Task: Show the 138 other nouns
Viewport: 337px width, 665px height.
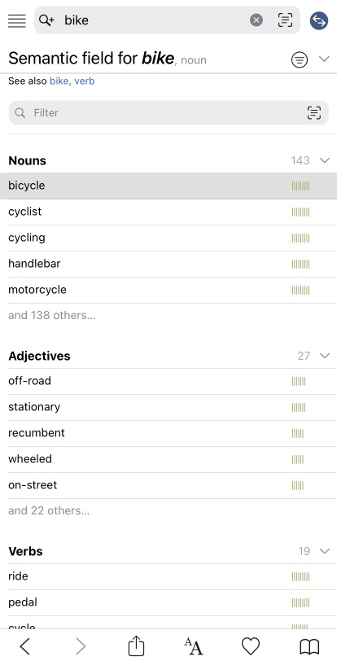Action: (52, 315)
